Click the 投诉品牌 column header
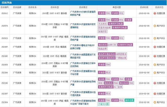Image resolution: width=167 pixels, height=107 pixels. point(17,7)
